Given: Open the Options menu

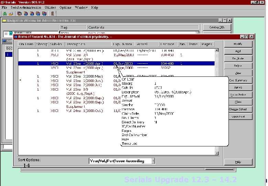Looking at the screenshot, I should coord(65,7).
